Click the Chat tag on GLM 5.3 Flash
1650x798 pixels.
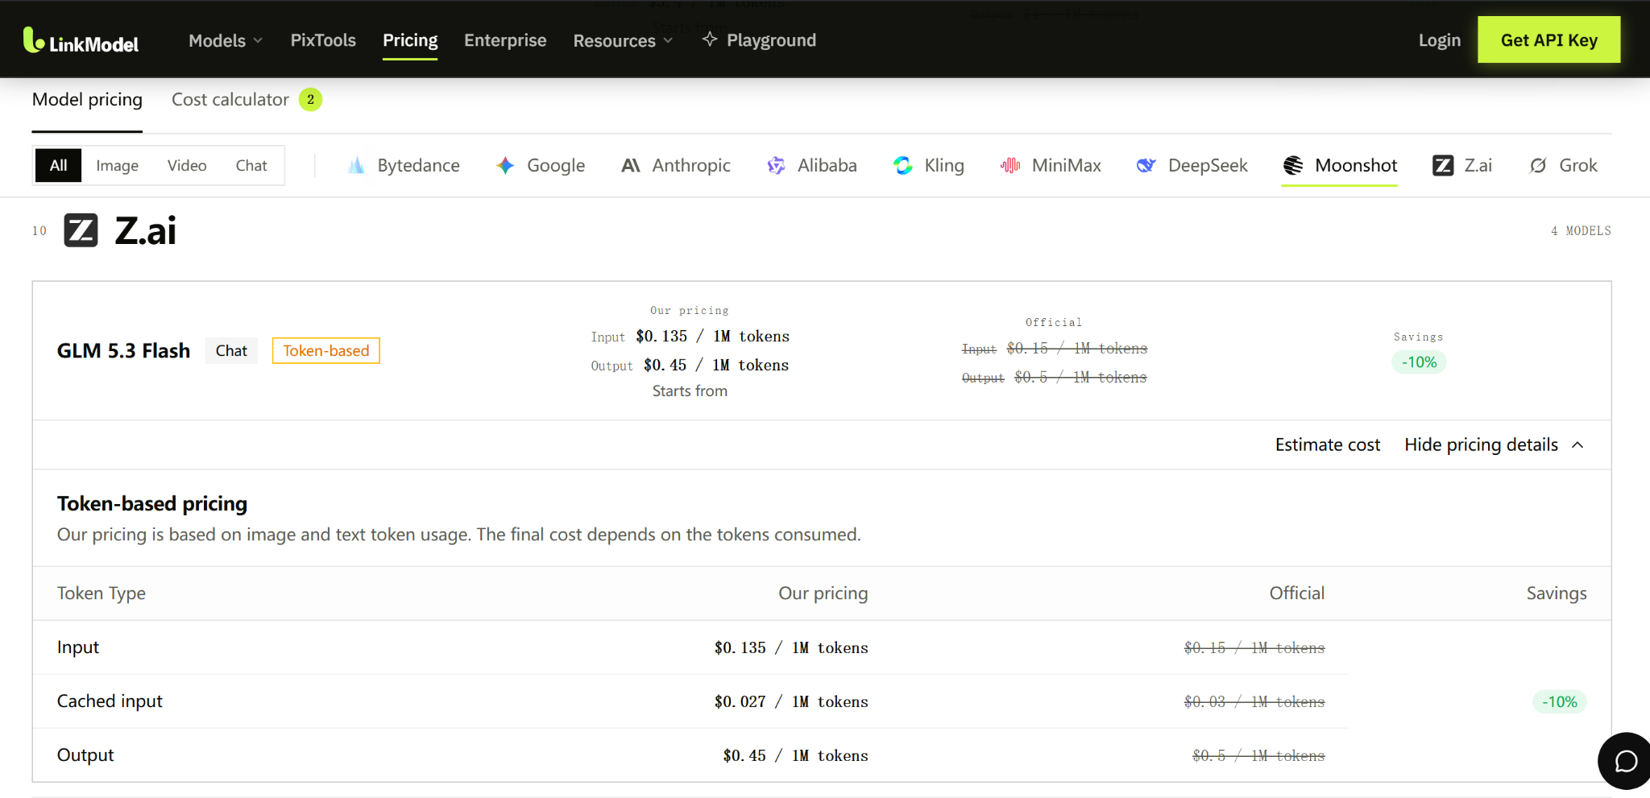coord(231,351)
